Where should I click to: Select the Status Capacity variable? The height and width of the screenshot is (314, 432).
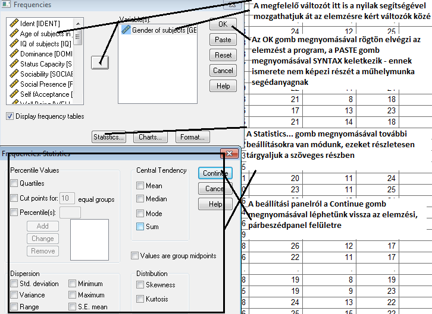[45, 64]
